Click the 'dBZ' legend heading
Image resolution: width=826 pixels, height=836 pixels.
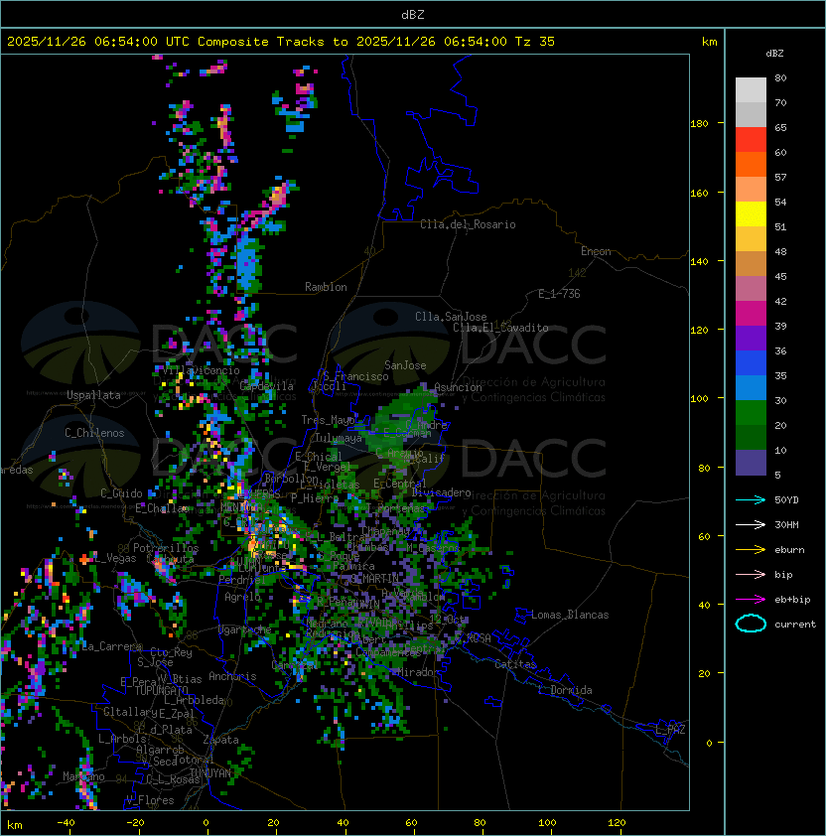coord(774,54)
